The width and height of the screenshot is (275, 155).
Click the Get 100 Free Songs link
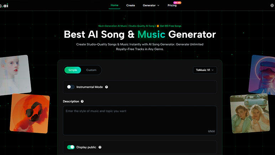(x=171, y=26)
